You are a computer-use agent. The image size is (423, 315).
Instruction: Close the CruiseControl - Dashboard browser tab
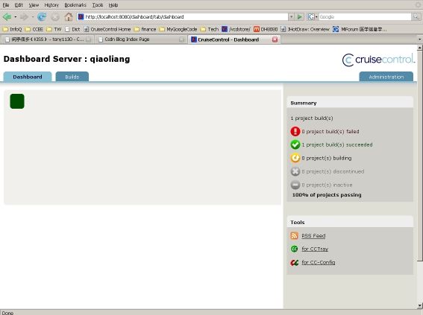[275, 39]
